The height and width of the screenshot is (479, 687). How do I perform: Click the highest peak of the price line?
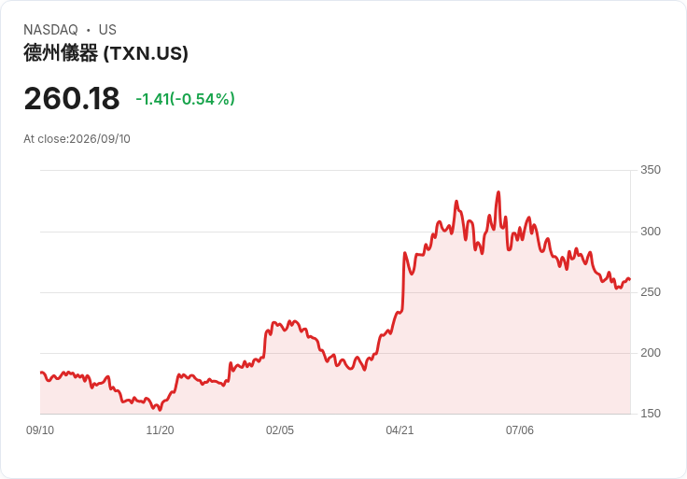pyautogui.click(x=498, y=192)
